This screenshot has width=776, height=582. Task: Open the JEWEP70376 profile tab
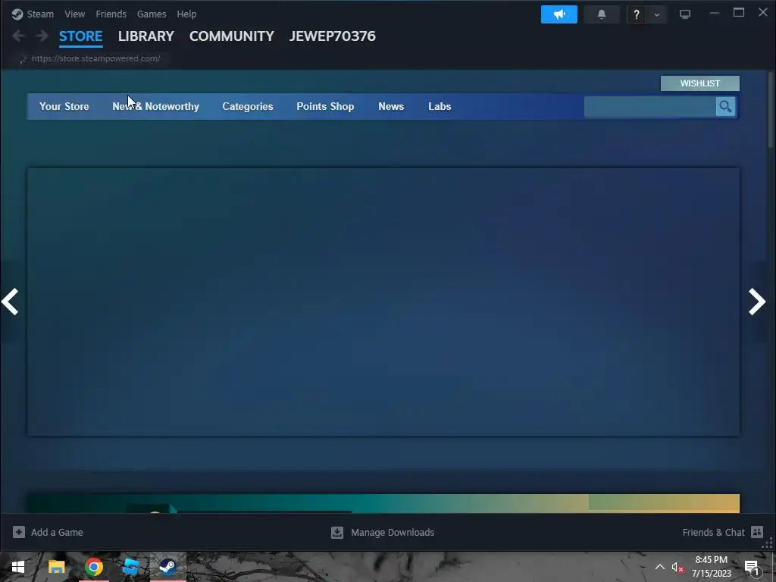tap(333, 36)
